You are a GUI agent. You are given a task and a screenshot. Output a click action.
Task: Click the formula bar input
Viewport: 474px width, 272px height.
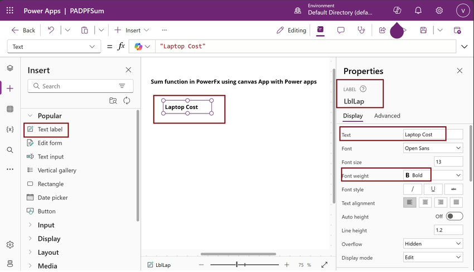point(306,46)
